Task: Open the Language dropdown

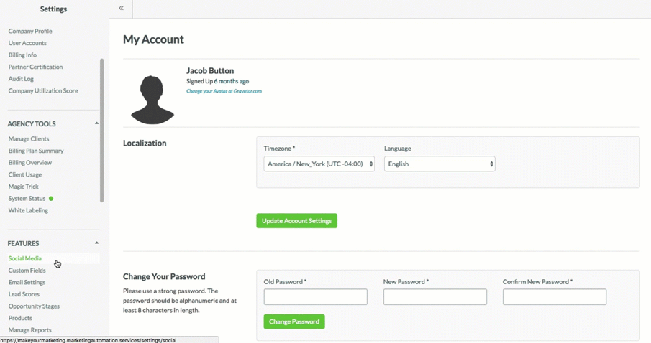Action: pos(439,164)
